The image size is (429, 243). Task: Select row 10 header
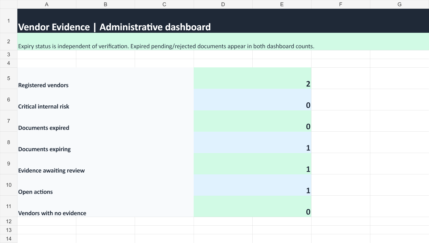(x=9, y=185)
